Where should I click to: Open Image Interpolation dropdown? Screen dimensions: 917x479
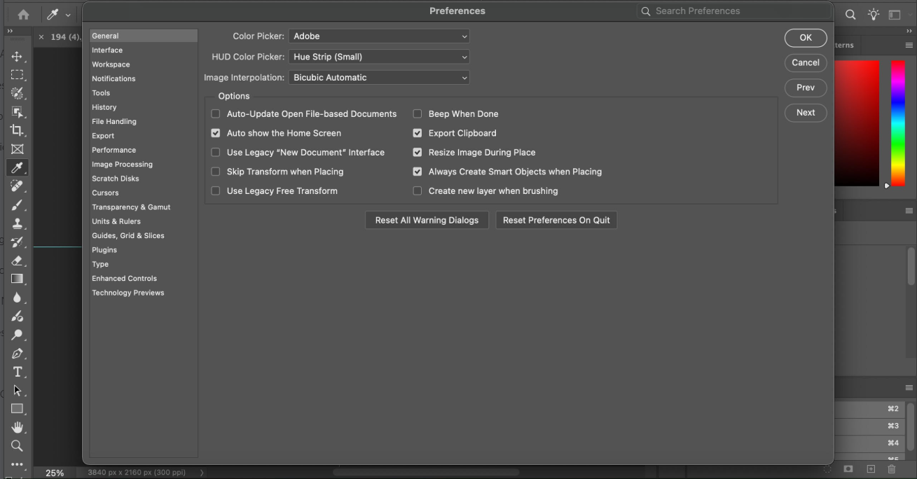click(x=379, y=78)
